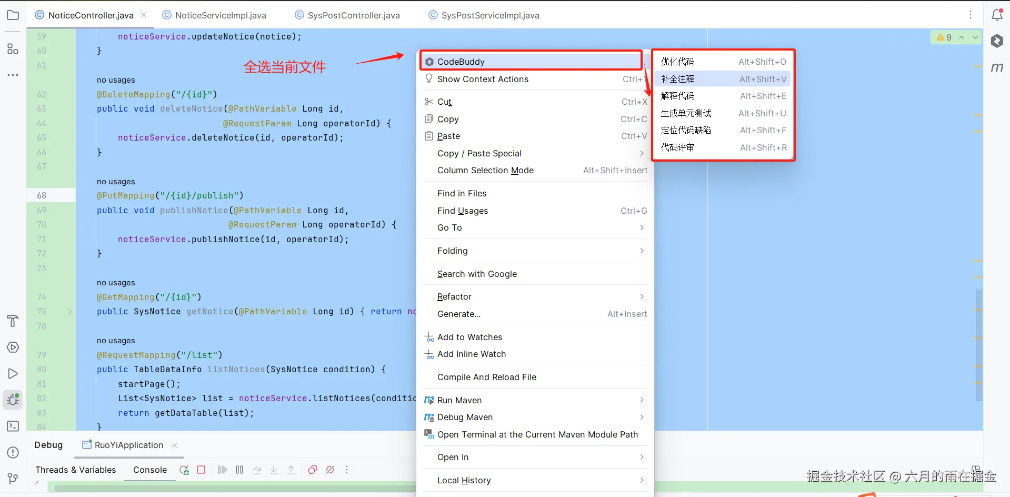1010x497 pixels.
Task: Open the Console tab
Action: [150, 470]
